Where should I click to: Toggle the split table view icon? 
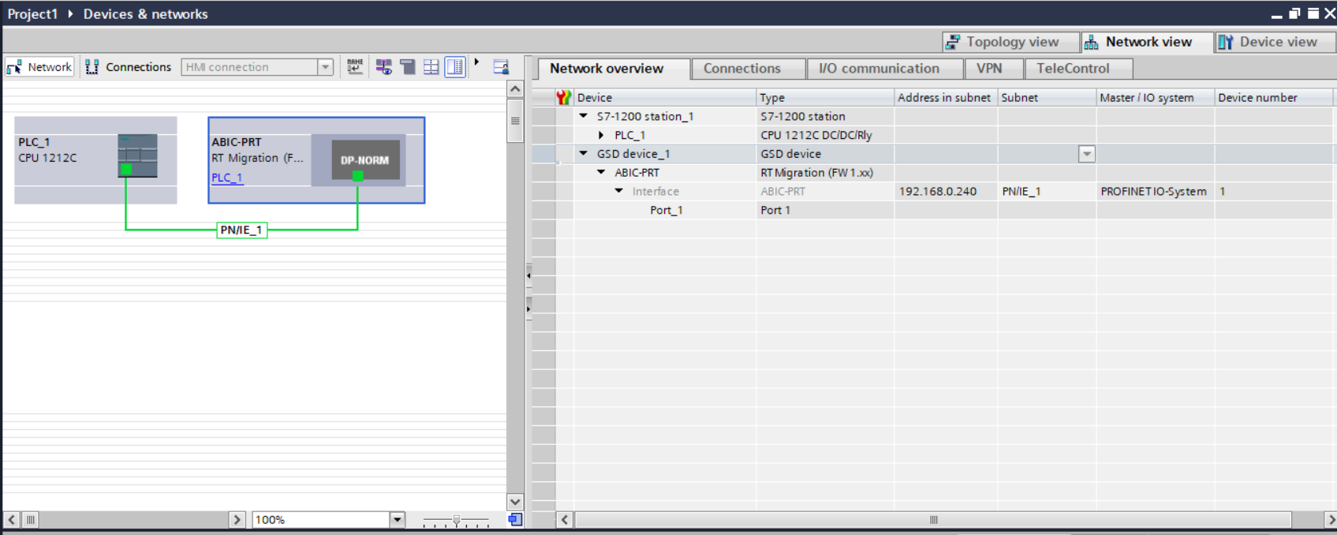[455, 67]
